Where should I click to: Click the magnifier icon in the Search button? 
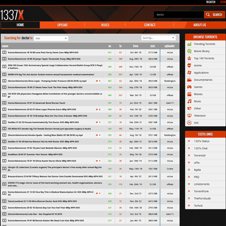pyautogui.click(x=208, y=15)
